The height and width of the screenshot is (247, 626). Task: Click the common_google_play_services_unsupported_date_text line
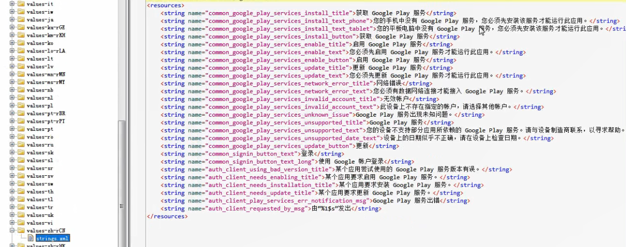pos(357,138)
